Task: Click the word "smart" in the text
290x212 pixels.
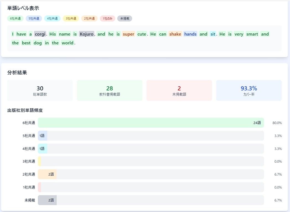Action: pos(252,34)
